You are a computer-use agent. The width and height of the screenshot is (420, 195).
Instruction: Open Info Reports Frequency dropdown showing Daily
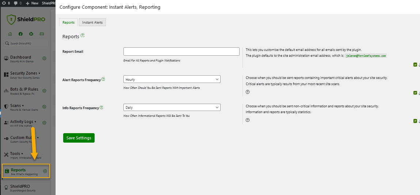pyautogui.click(x=172, y=107)
